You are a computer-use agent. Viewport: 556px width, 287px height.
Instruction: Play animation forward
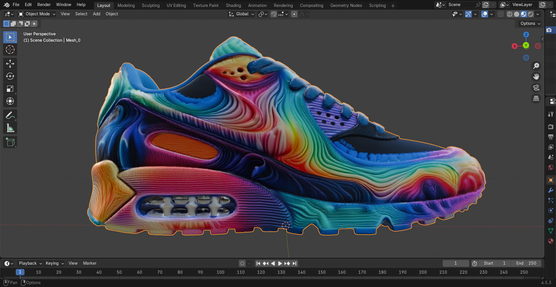point(280,263)
